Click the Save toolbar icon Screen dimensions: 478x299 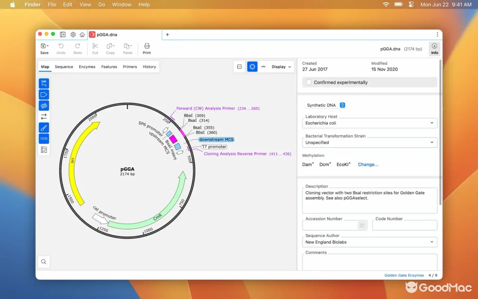point(44,46)
